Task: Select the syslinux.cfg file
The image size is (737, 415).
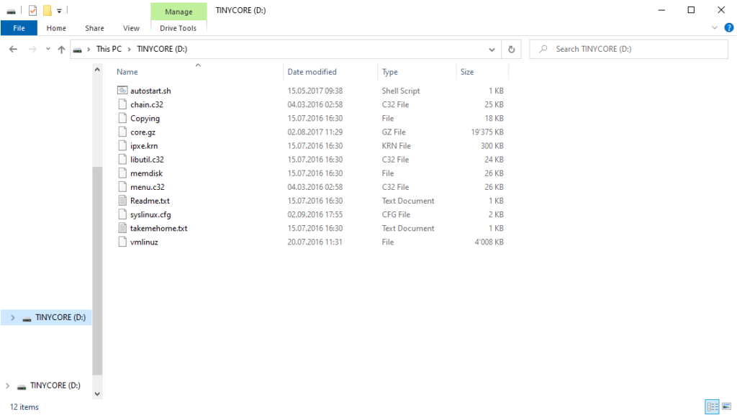Action: point(150,214)
